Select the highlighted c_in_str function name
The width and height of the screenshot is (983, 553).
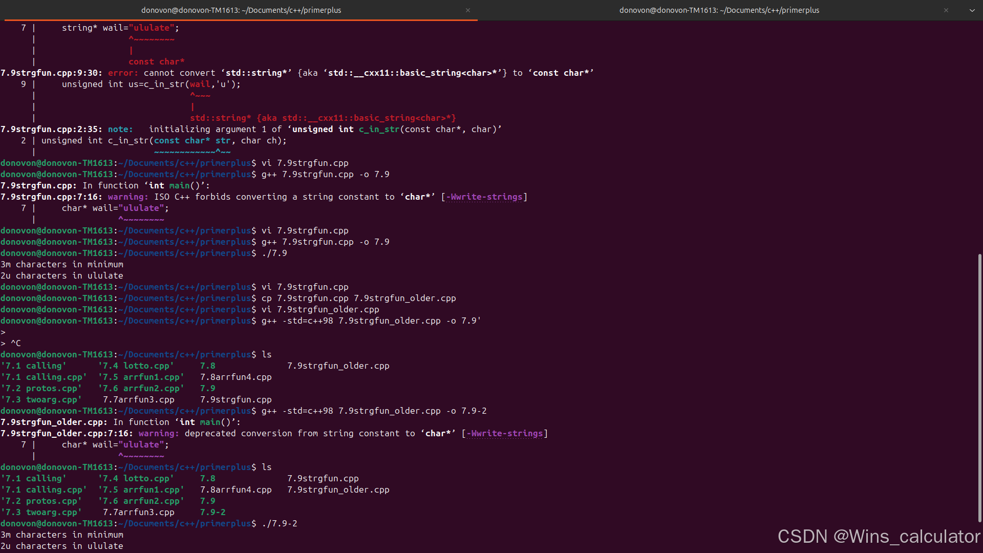379,129
